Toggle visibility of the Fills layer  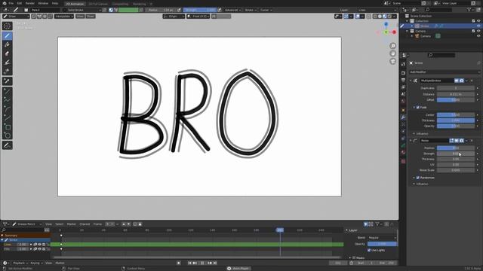pos(39,249)
